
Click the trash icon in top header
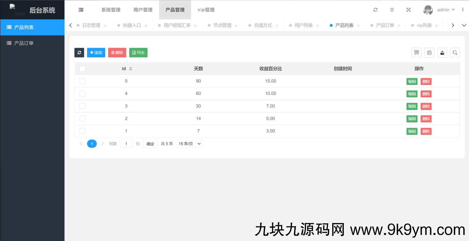pos(392,10)
